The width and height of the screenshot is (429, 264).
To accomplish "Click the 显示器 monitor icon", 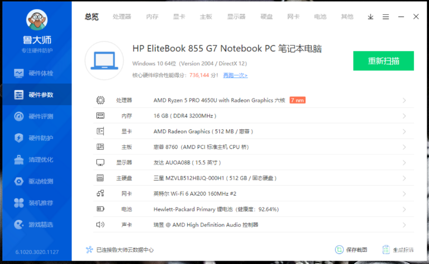I will click(101, 162).
